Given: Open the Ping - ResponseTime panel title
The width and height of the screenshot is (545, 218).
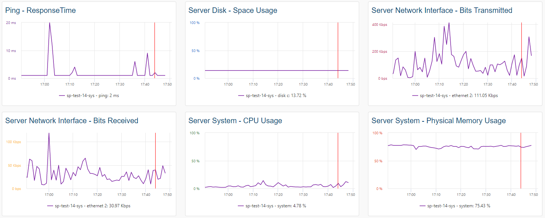Looking at the screenshot, I should coord(41,11).
